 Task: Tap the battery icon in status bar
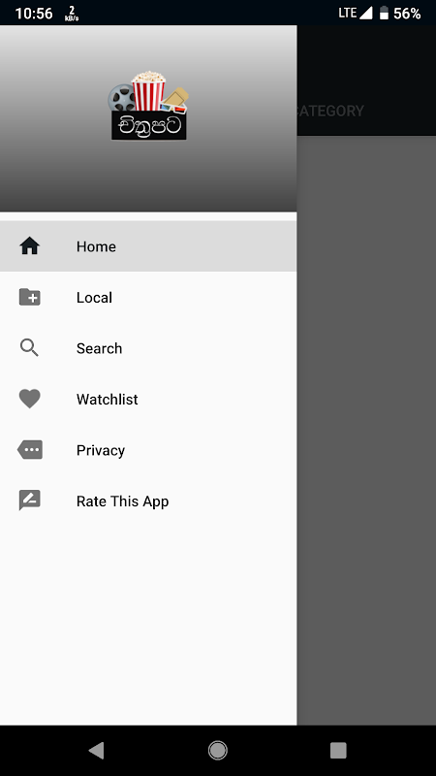click(x=384, y=13)
